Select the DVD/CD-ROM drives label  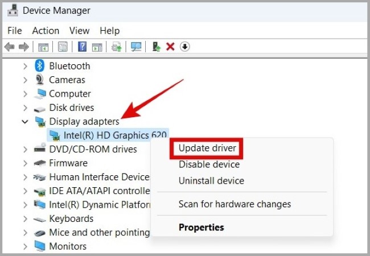tap(93, 149)
